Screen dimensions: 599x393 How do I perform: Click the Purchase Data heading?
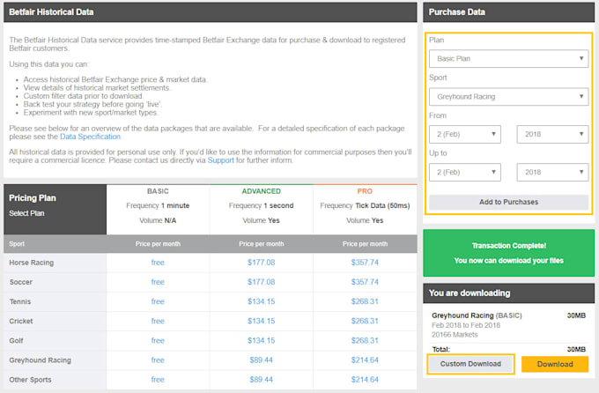tap(457, 12)
